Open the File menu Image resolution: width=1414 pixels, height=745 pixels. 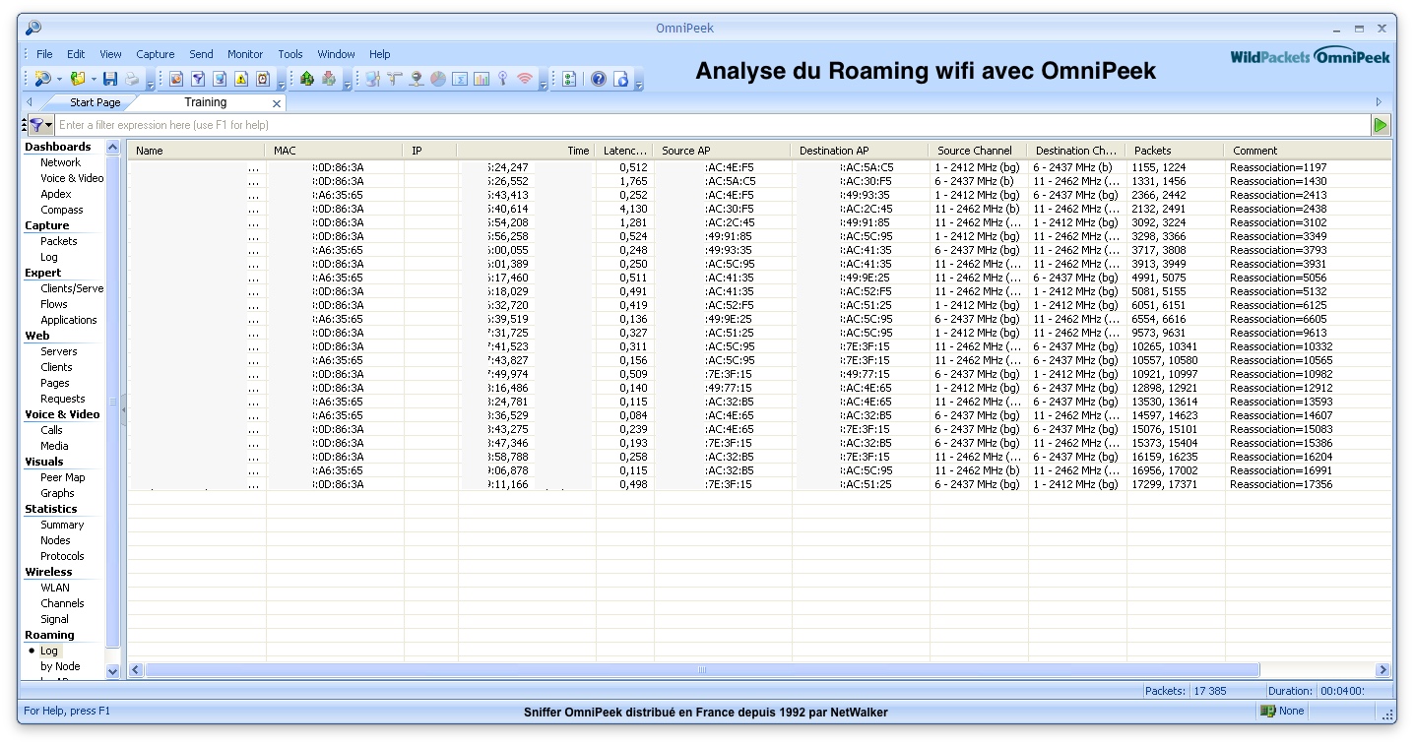point(45,54)
